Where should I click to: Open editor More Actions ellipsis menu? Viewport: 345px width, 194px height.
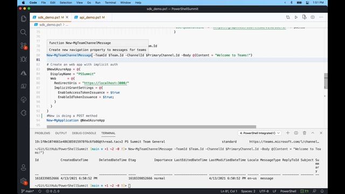pos(321,17)
